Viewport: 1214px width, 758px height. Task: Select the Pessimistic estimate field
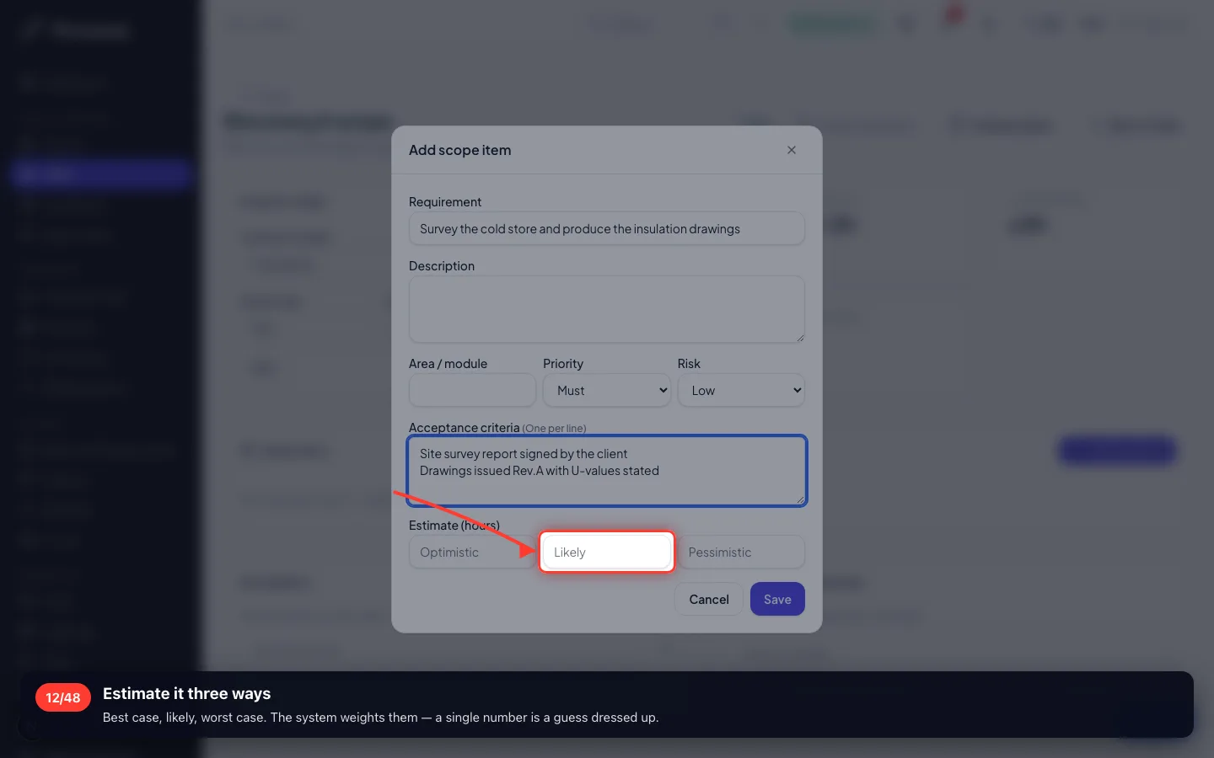pos(741,552)
